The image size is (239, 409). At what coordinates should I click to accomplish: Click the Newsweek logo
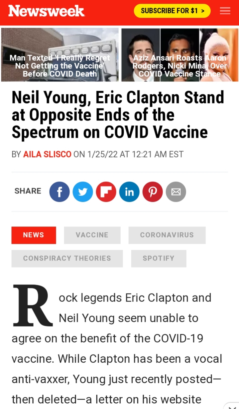(x=46, y=11)
